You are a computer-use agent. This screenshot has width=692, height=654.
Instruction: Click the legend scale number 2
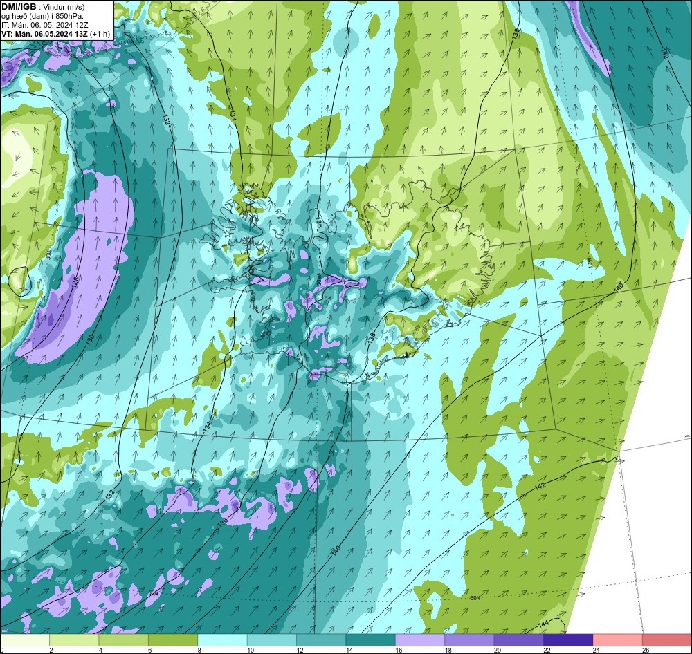[x=51, y=650]
